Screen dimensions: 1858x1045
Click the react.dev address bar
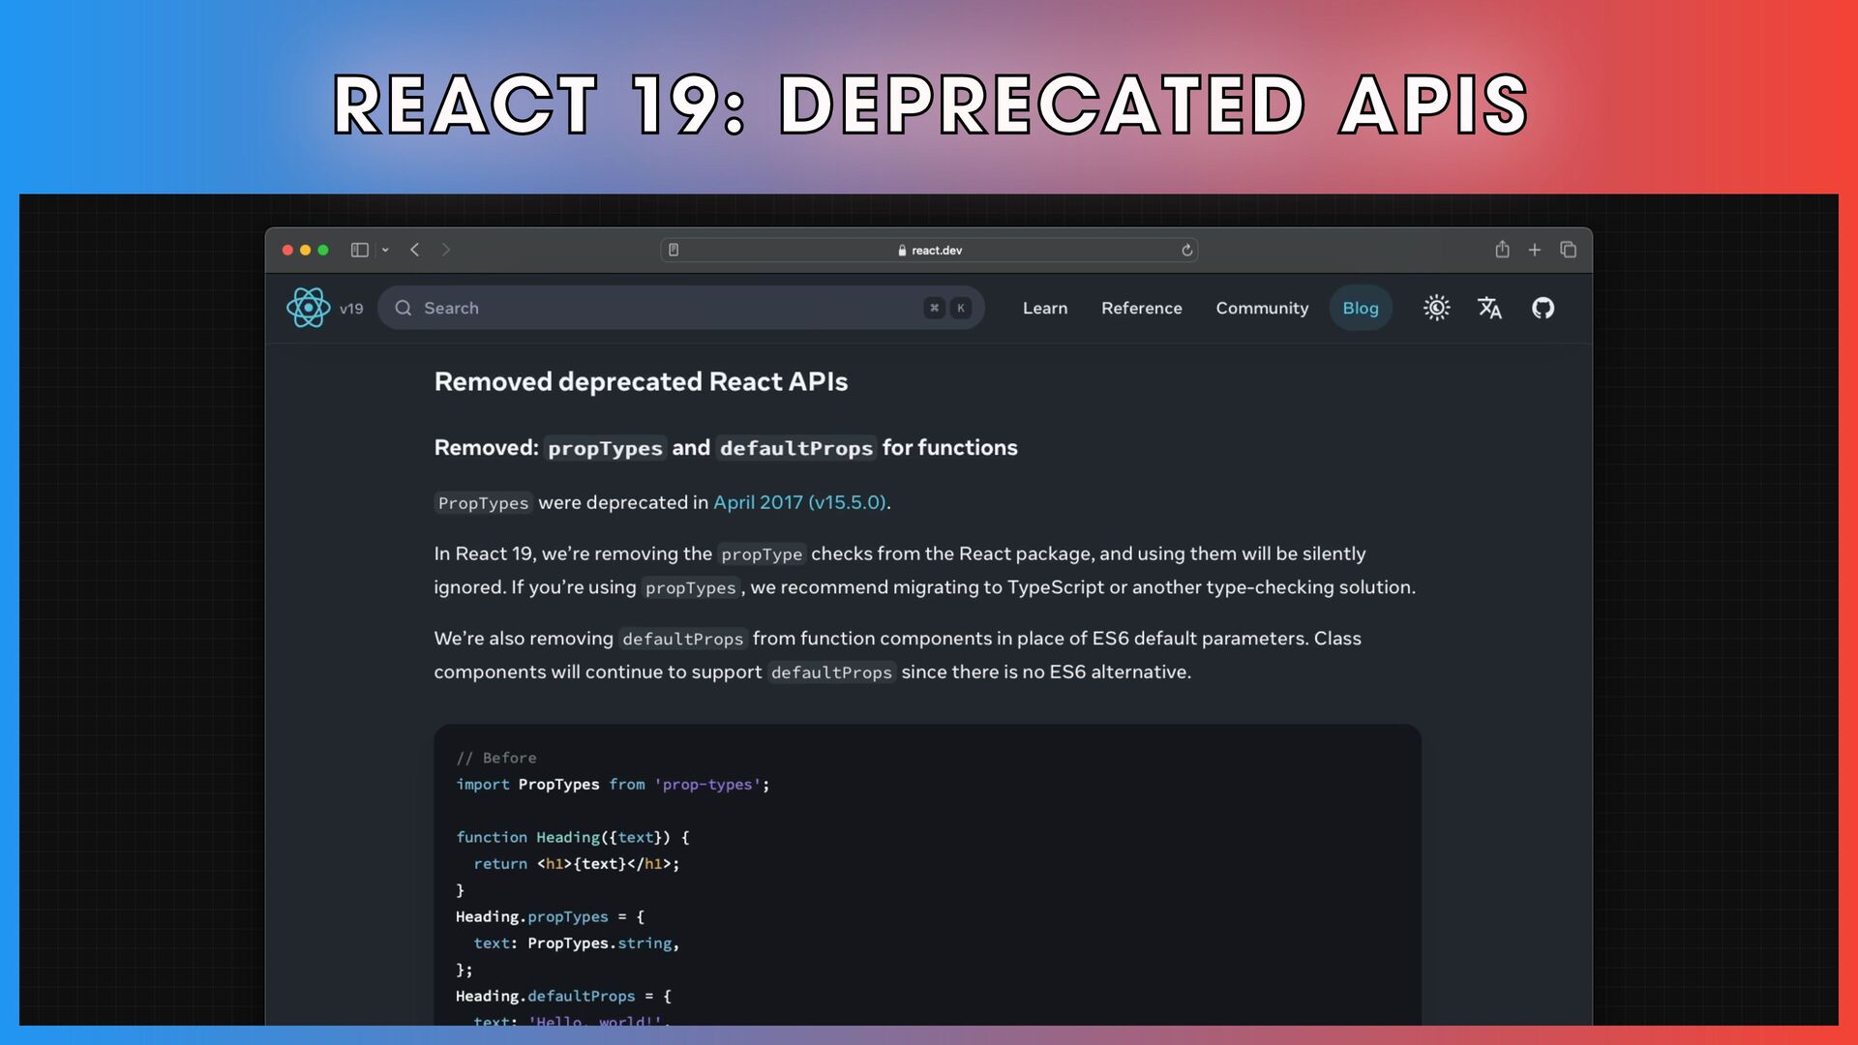point(929,250)
